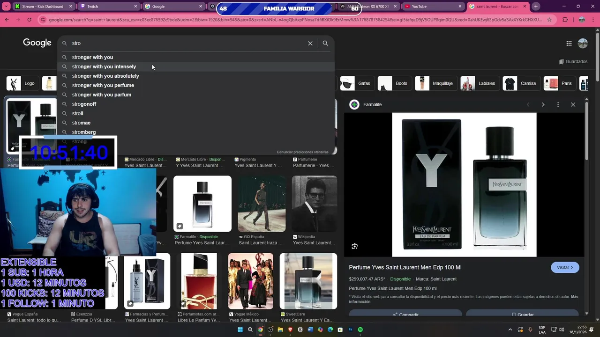Open Windows Start menu

click(240, 330)
